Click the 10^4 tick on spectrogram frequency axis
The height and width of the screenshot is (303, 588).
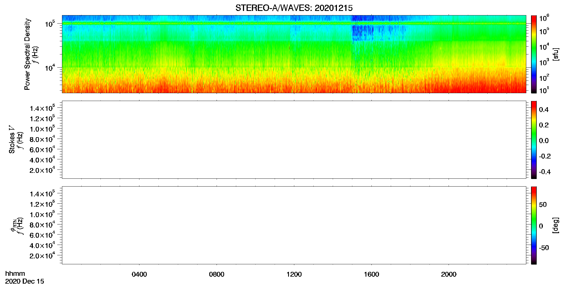(x=50, y=67)
